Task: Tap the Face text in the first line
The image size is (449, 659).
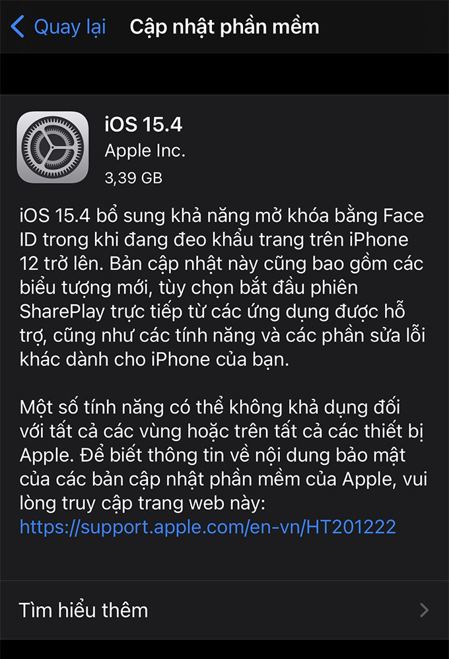Action: point(403,216)
